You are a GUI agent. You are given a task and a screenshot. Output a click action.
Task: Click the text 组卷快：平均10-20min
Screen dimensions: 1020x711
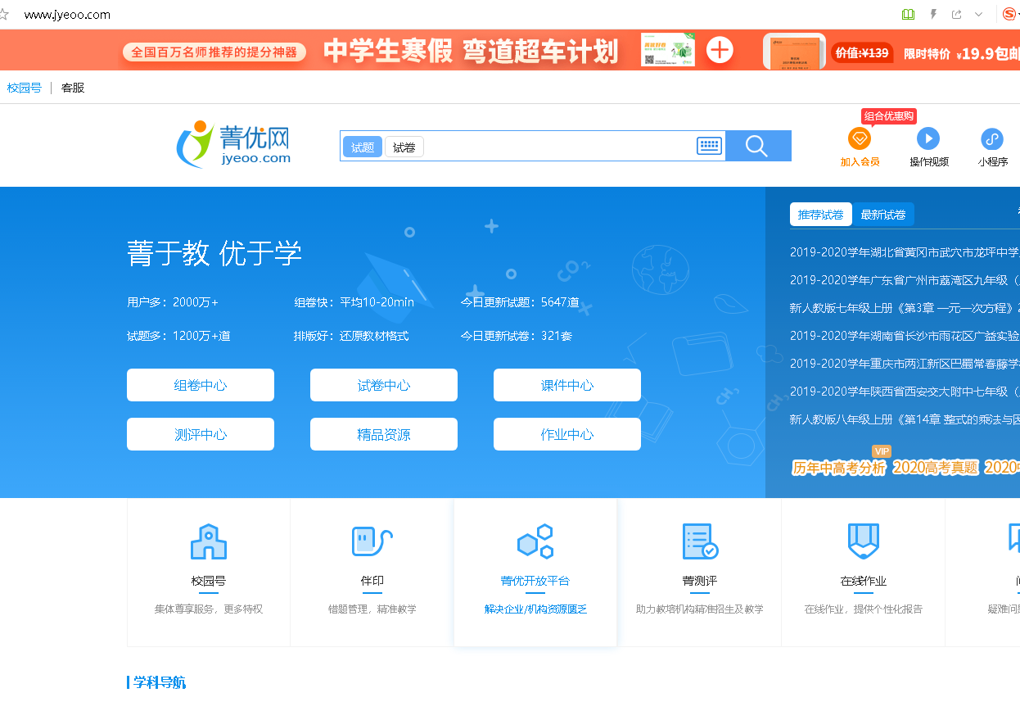coord(354,302)
